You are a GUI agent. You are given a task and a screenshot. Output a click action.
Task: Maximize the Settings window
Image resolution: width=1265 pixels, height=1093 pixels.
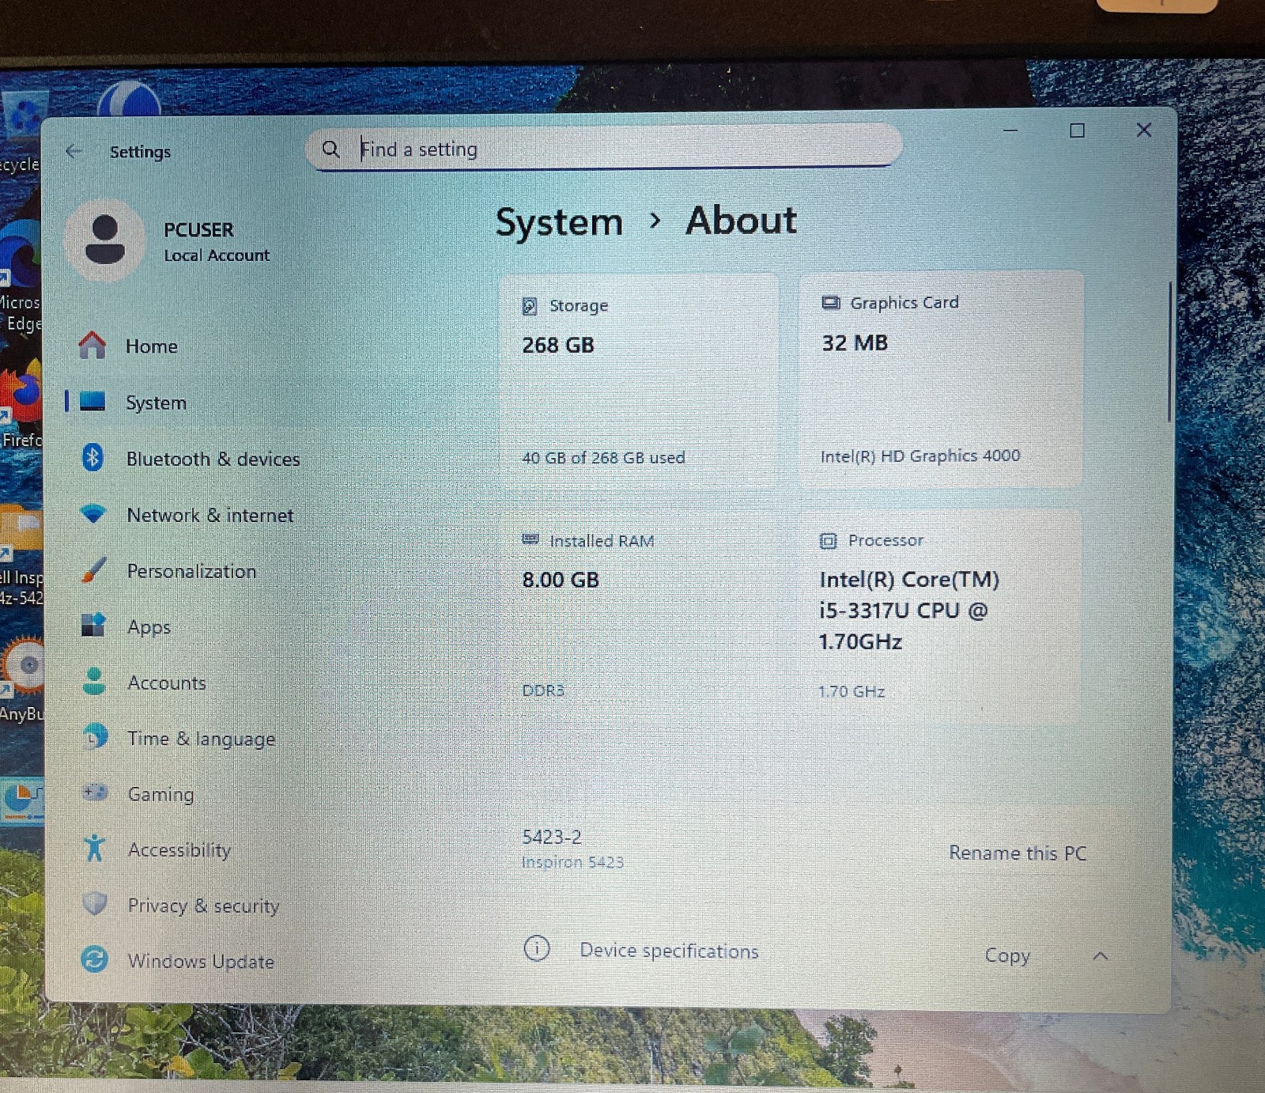tap(1077, 130)
